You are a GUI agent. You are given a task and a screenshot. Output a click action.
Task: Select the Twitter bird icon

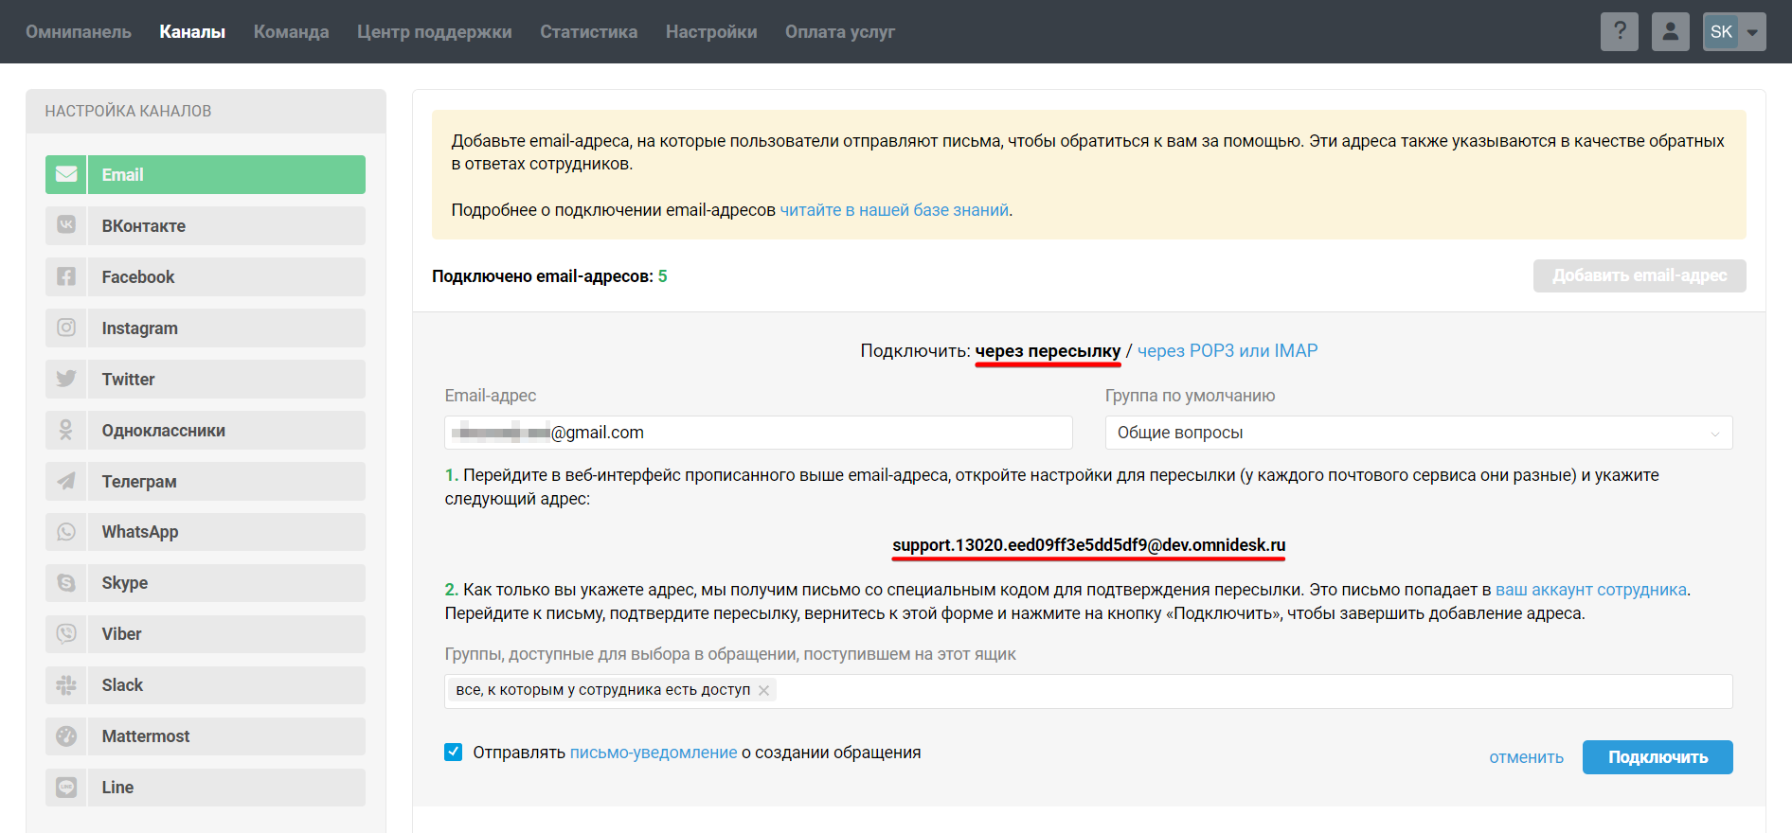66,380
